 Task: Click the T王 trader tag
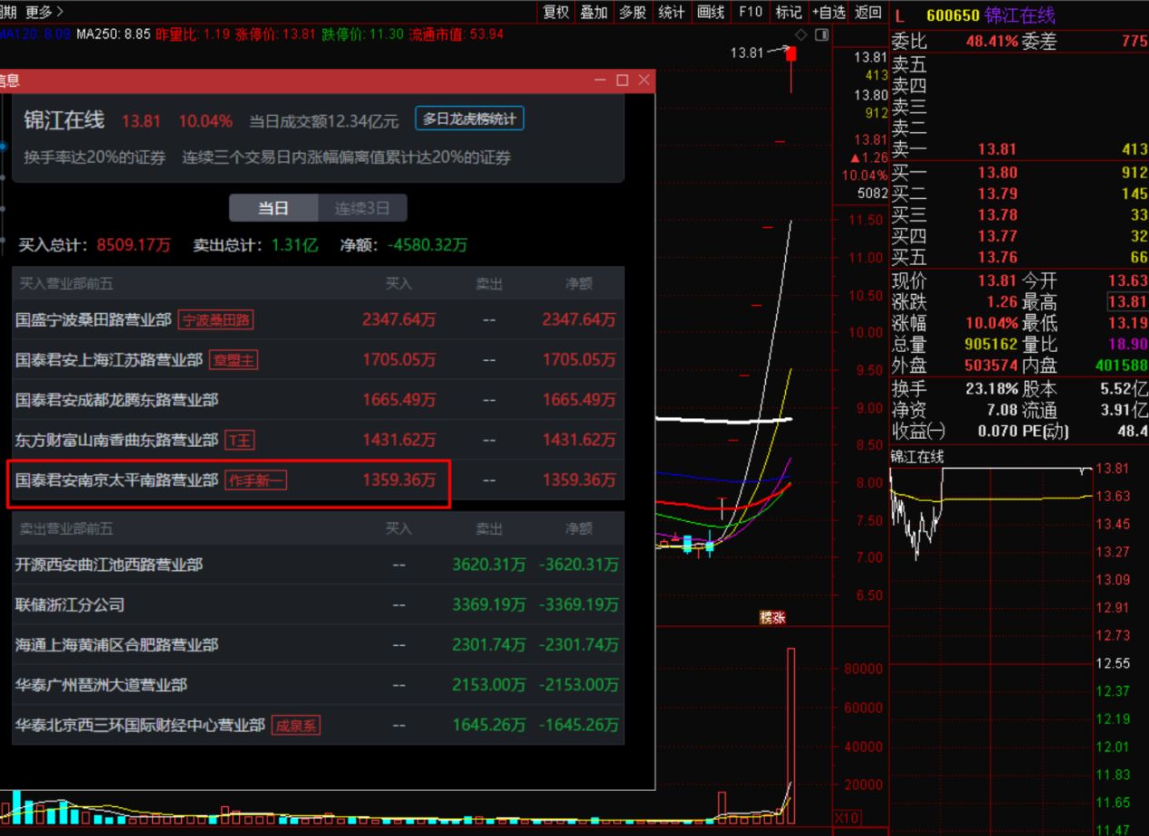[x=240, y=440]
